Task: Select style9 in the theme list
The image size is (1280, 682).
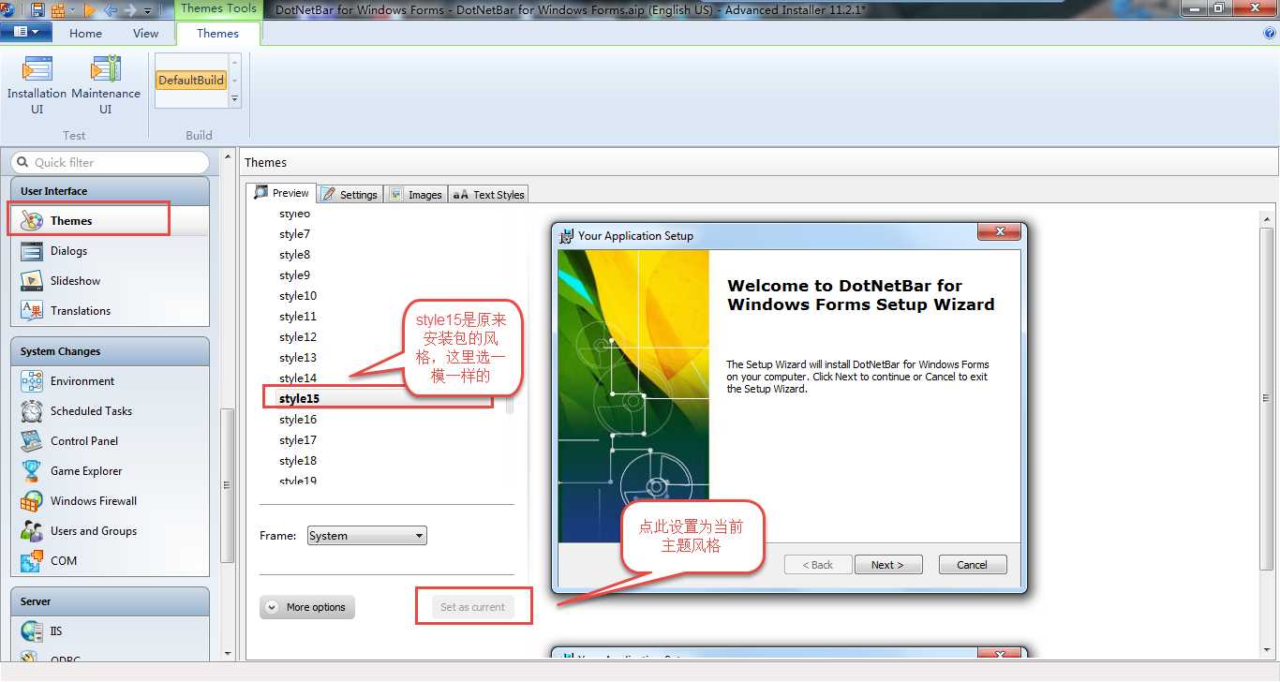Action: point(294,275)
